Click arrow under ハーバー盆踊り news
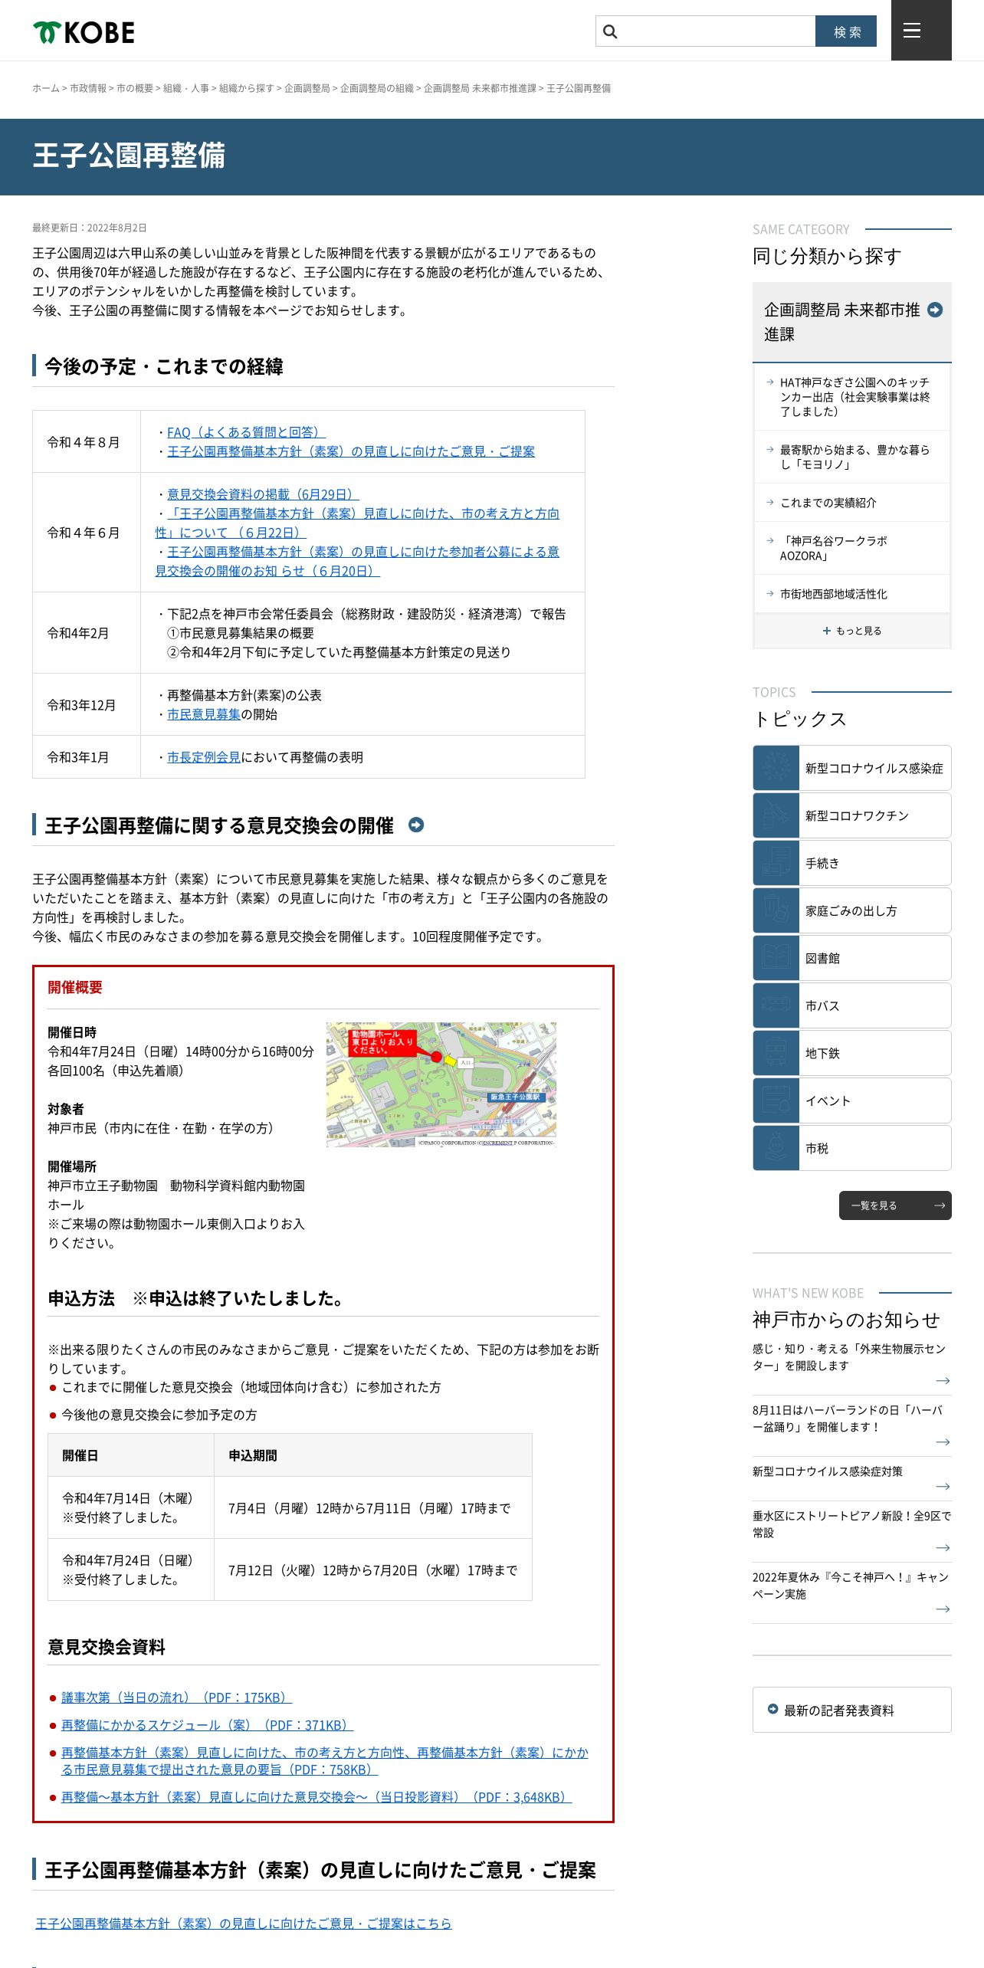The width and height of the screenshot is (984, 1968). click(943, 1442)
